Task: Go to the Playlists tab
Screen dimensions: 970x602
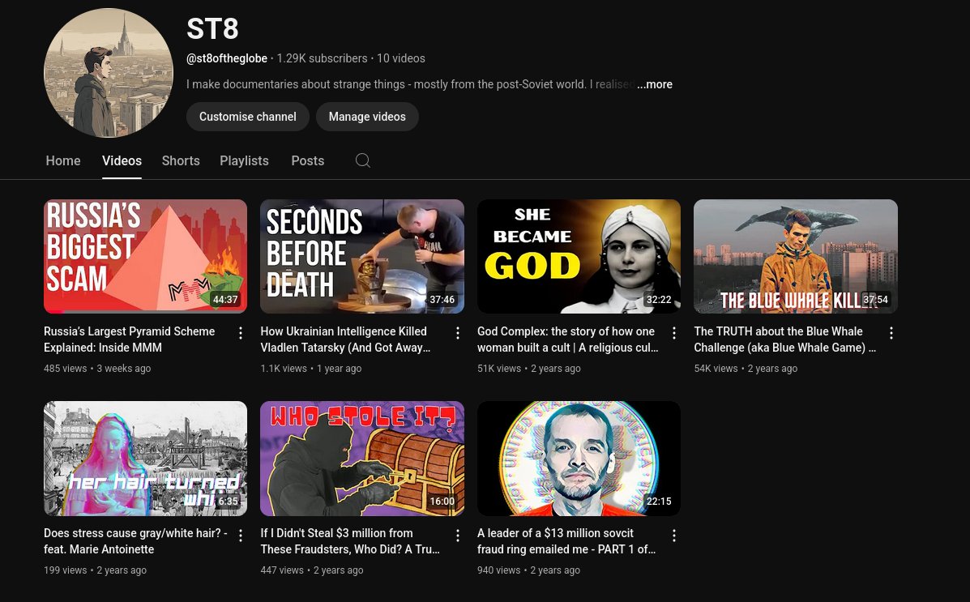Action: (x=245, y=161)
